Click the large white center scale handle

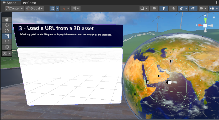pos(169,82)
